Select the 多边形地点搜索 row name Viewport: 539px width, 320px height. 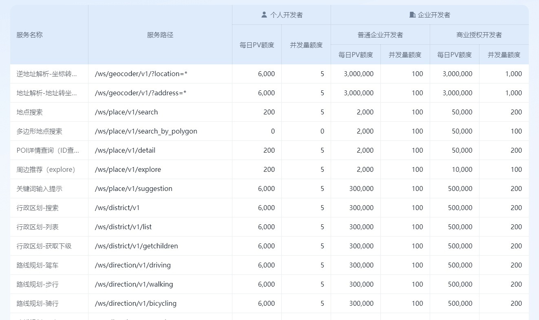coord(40,131)
